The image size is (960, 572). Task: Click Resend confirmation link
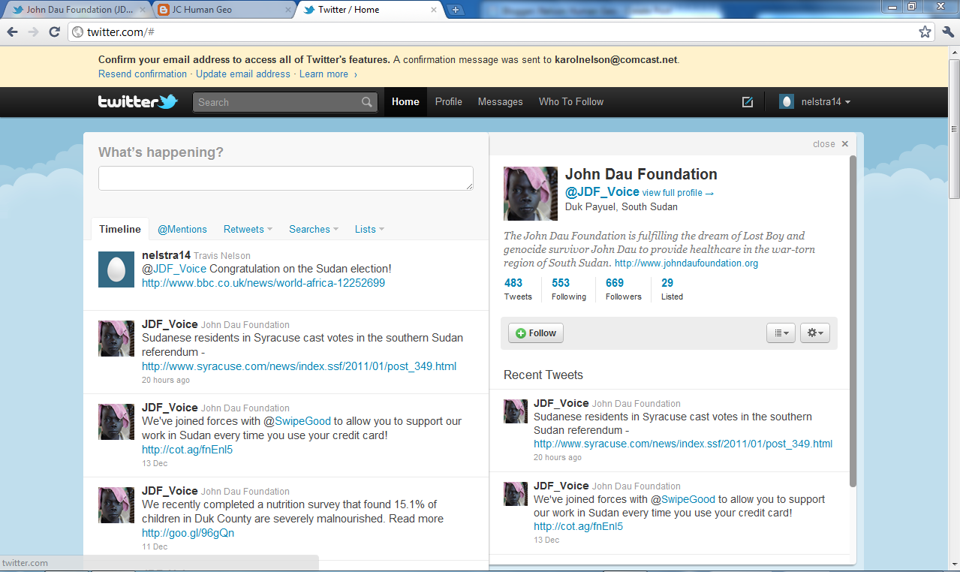click(143, 74)
